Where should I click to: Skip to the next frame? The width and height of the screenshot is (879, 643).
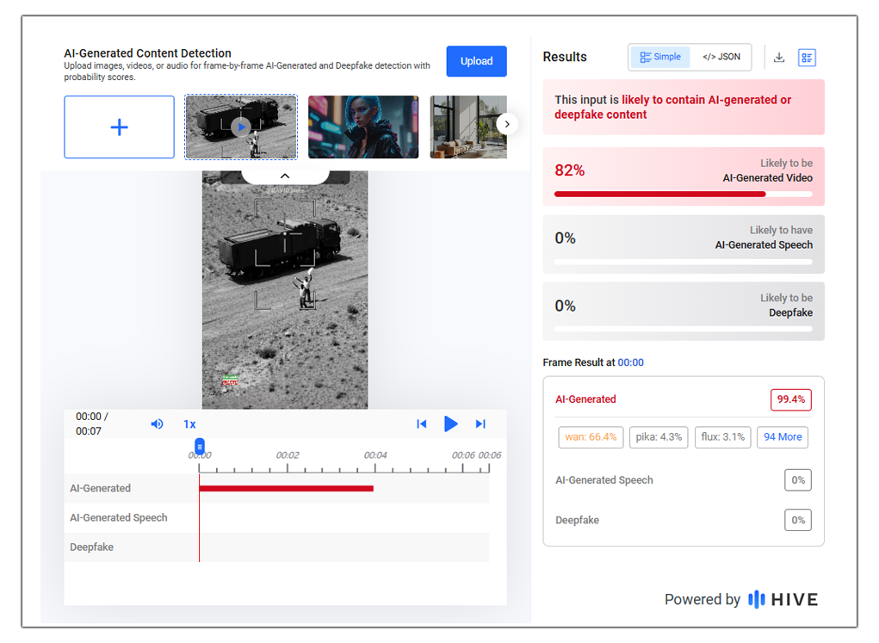click(480, 424)
